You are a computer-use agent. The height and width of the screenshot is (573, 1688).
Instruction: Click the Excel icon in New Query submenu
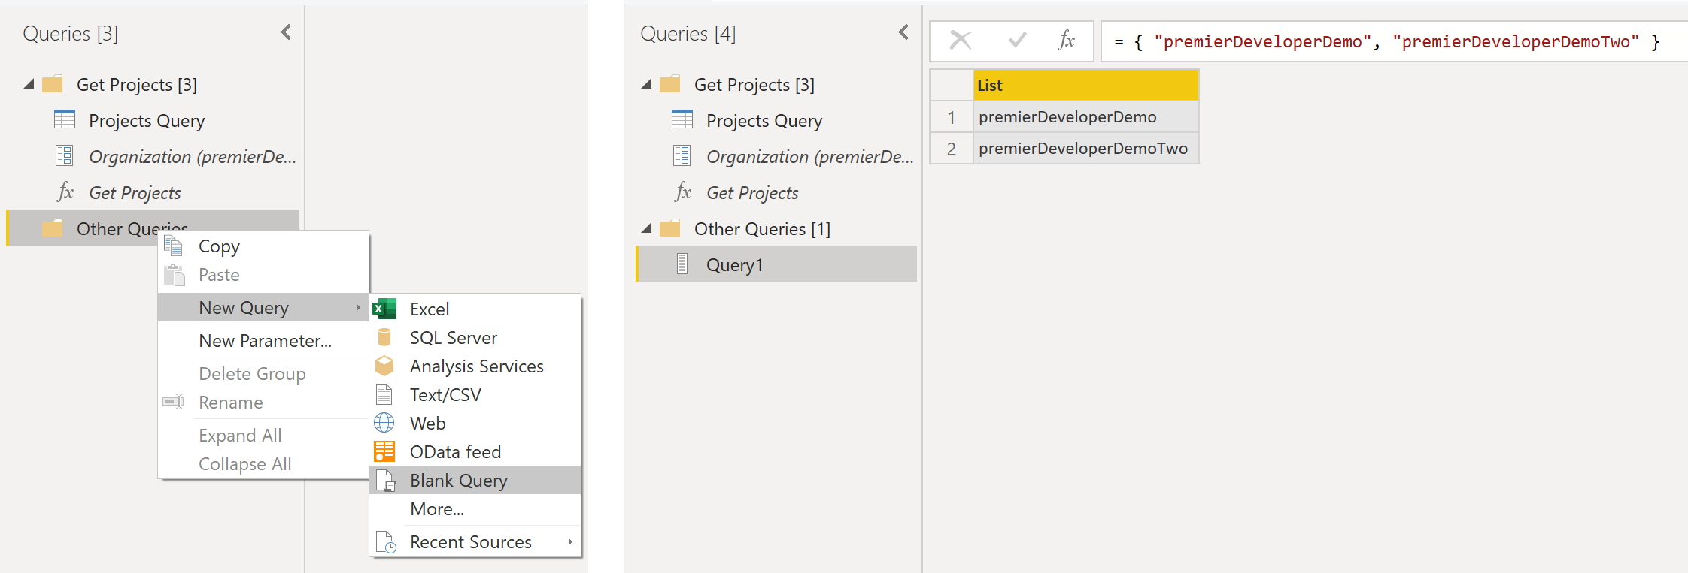click(384, 309)
